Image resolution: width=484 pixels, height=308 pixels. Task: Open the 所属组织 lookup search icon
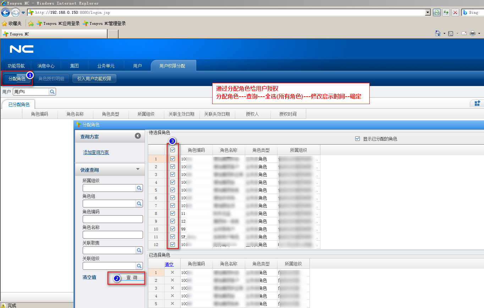click(139, 188)
